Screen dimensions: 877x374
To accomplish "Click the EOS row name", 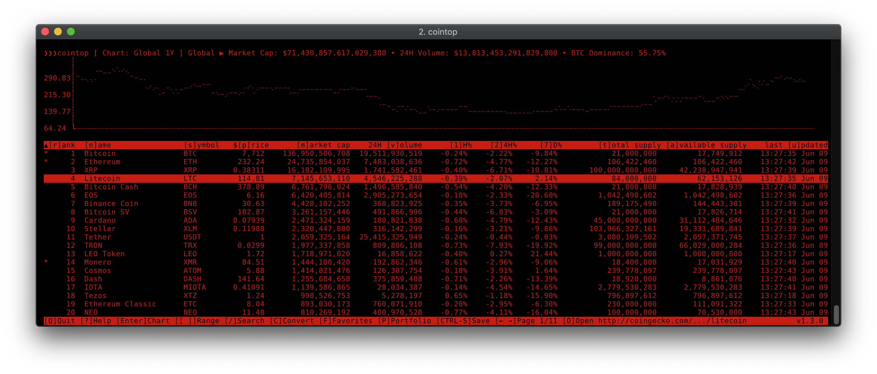I will (x=91, y=195).
